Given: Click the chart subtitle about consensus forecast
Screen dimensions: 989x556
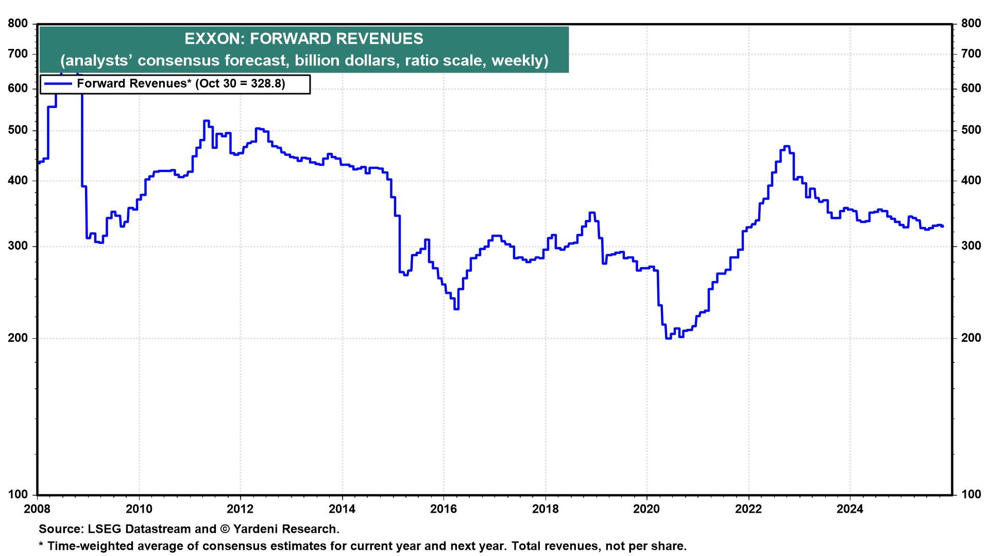Looking at the screenshot, I should pyautogui.click(x=304, y=61).
